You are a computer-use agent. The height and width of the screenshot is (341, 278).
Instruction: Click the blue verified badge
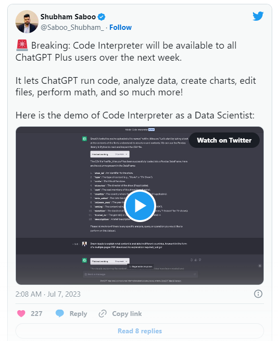point(101,17)
